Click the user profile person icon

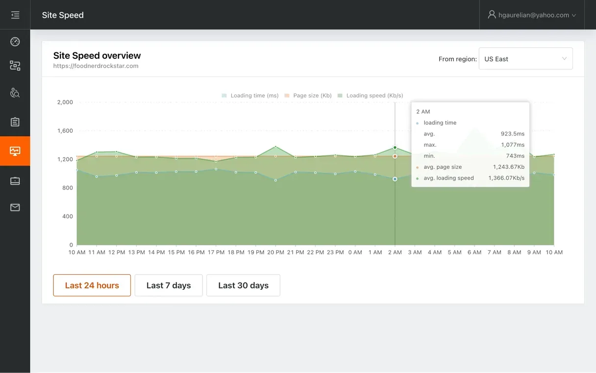492,15
